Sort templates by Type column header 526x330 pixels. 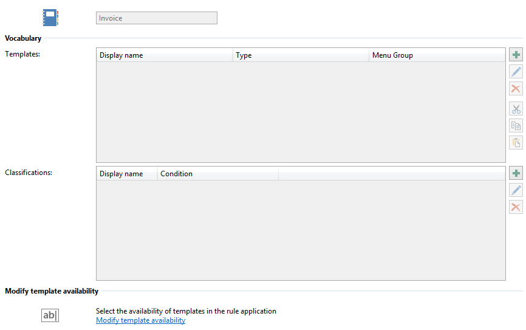[301, 55]
